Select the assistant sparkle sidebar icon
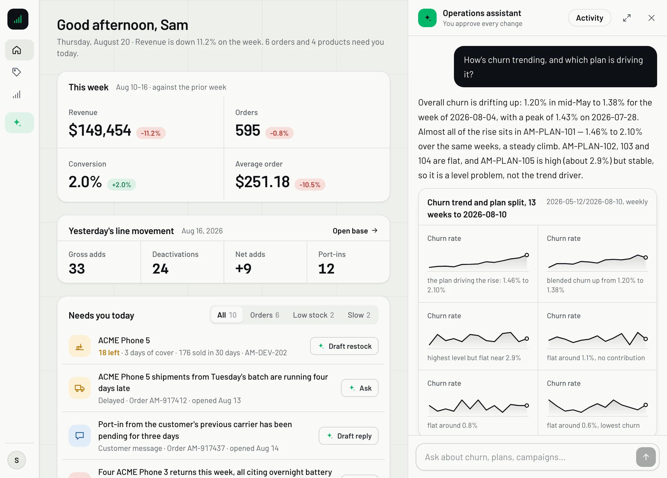Screen dimensions: 667x478 click(19, 123)
